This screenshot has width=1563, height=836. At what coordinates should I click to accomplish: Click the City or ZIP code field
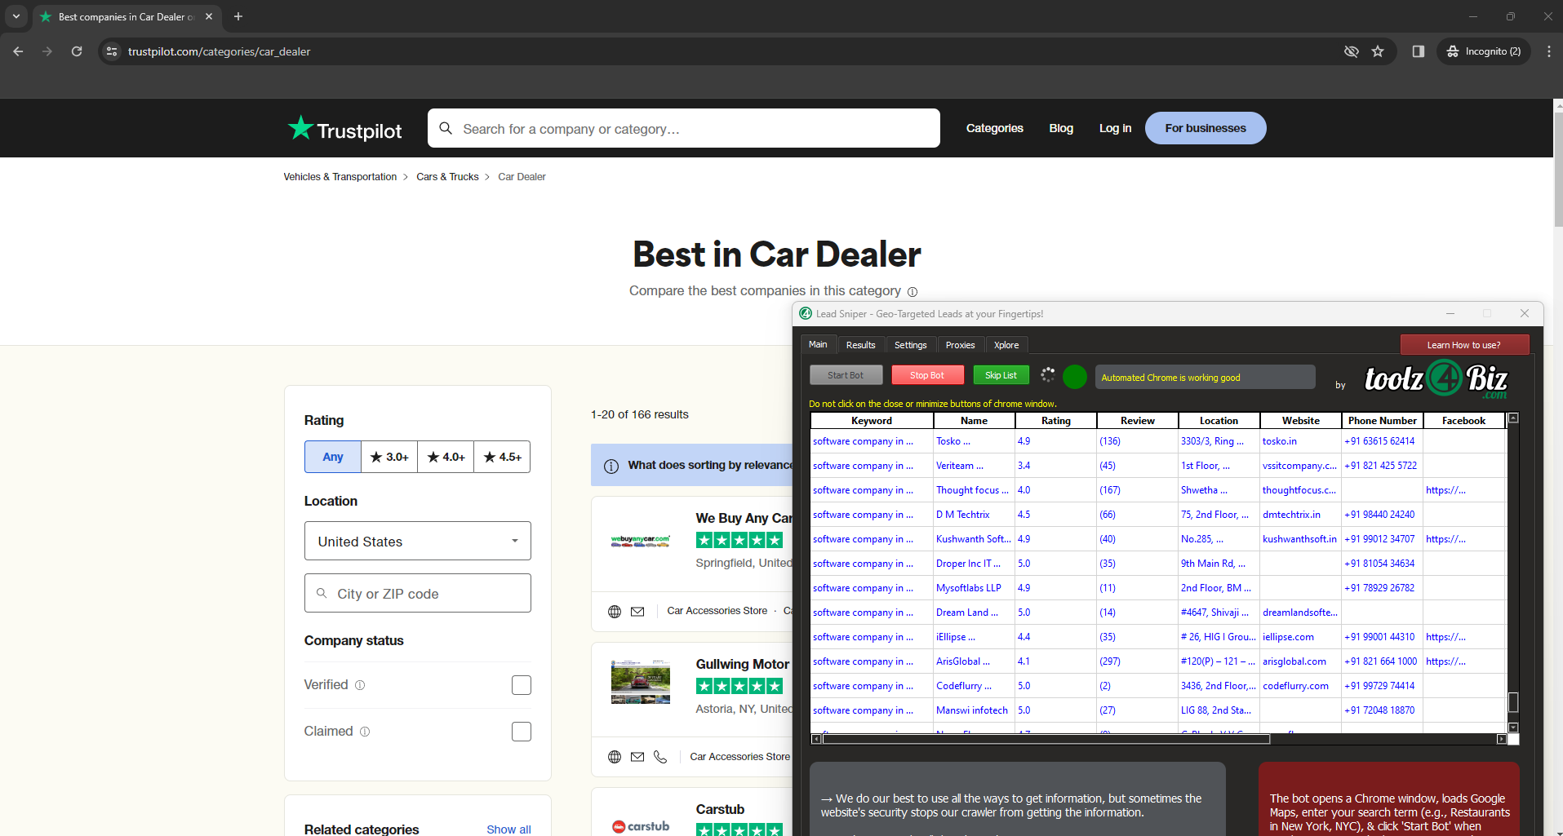click(x=418, y=593)
